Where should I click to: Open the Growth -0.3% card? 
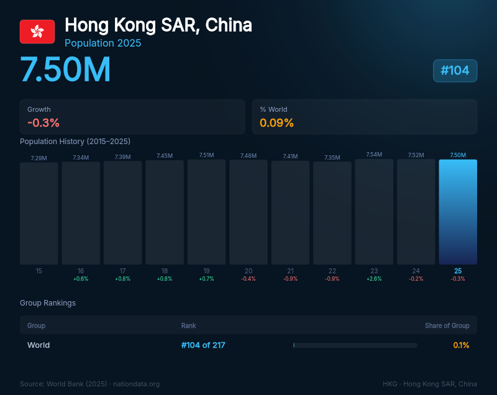pos(132,117)
